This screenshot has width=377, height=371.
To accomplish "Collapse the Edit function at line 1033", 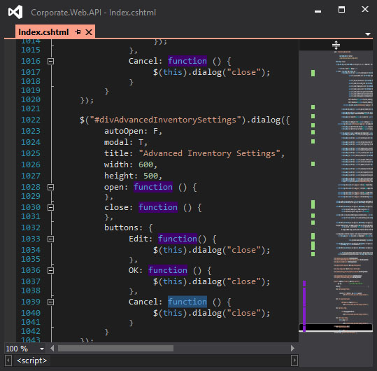I will pyautogui.click(x=50, y=239).
